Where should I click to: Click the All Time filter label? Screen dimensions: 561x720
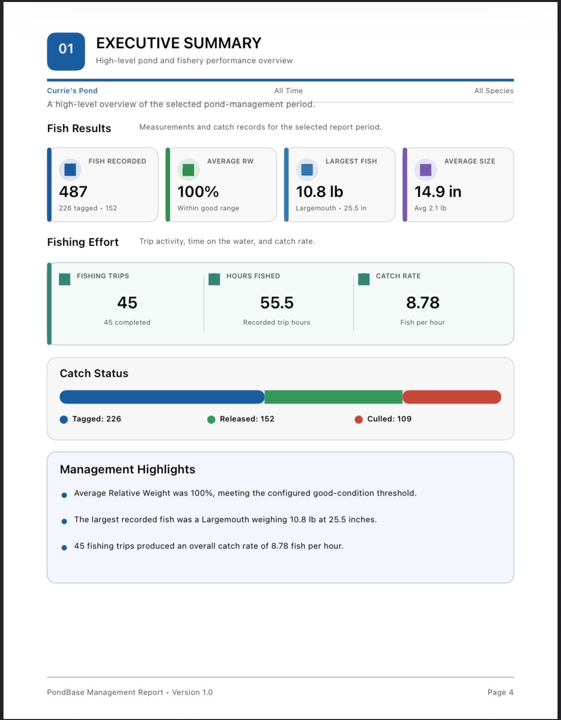click(288, 91)
